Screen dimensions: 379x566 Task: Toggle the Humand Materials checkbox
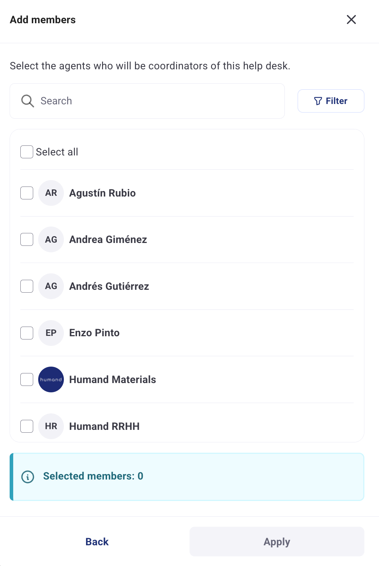click(27, 379)
